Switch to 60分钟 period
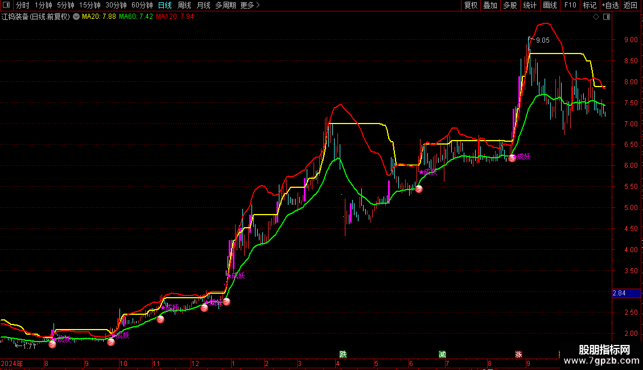Screen dimensions: 643x370 (x=142, y=5)
